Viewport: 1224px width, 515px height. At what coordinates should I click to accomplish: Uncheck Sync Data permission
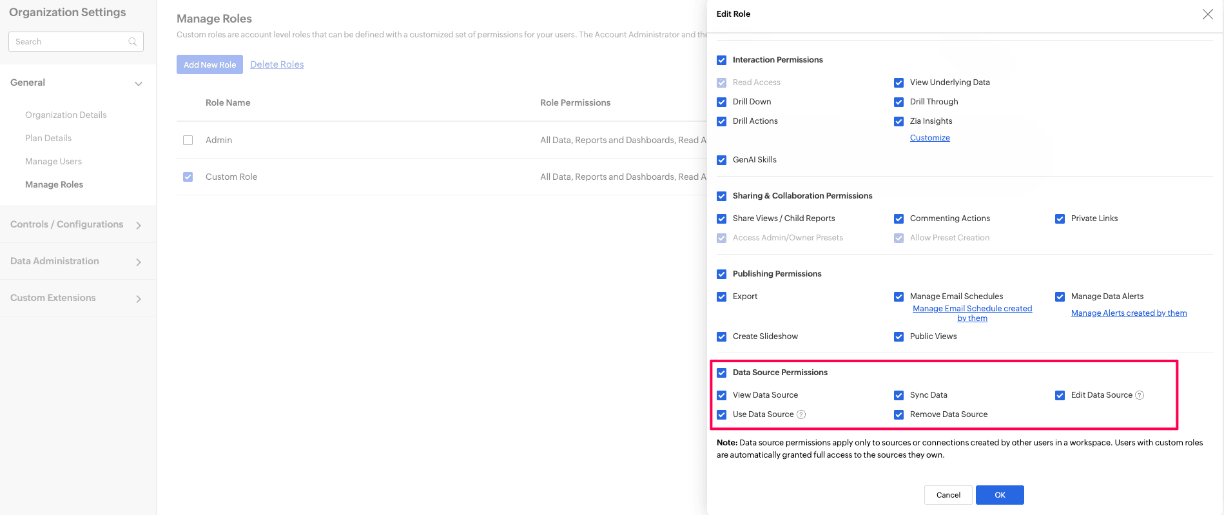[x=899, y=395]
